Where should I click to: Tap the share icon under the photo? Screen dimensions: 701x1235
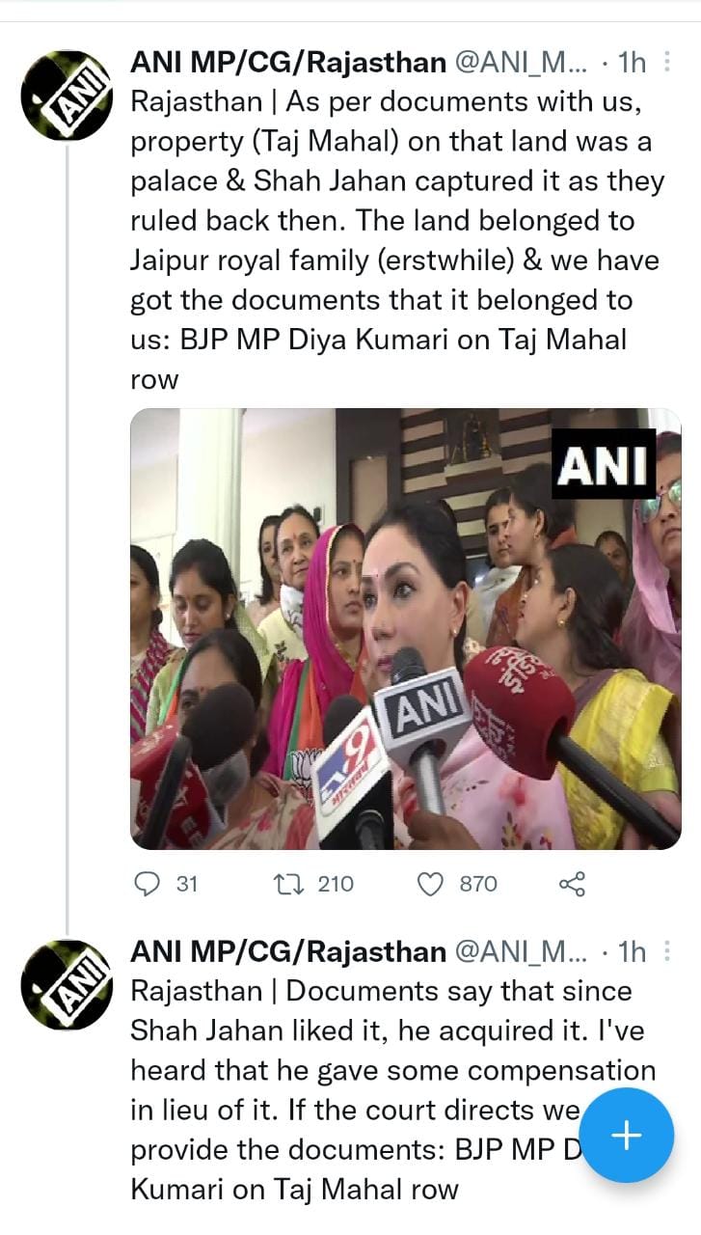pyautogui.click(x=572, y=883)
